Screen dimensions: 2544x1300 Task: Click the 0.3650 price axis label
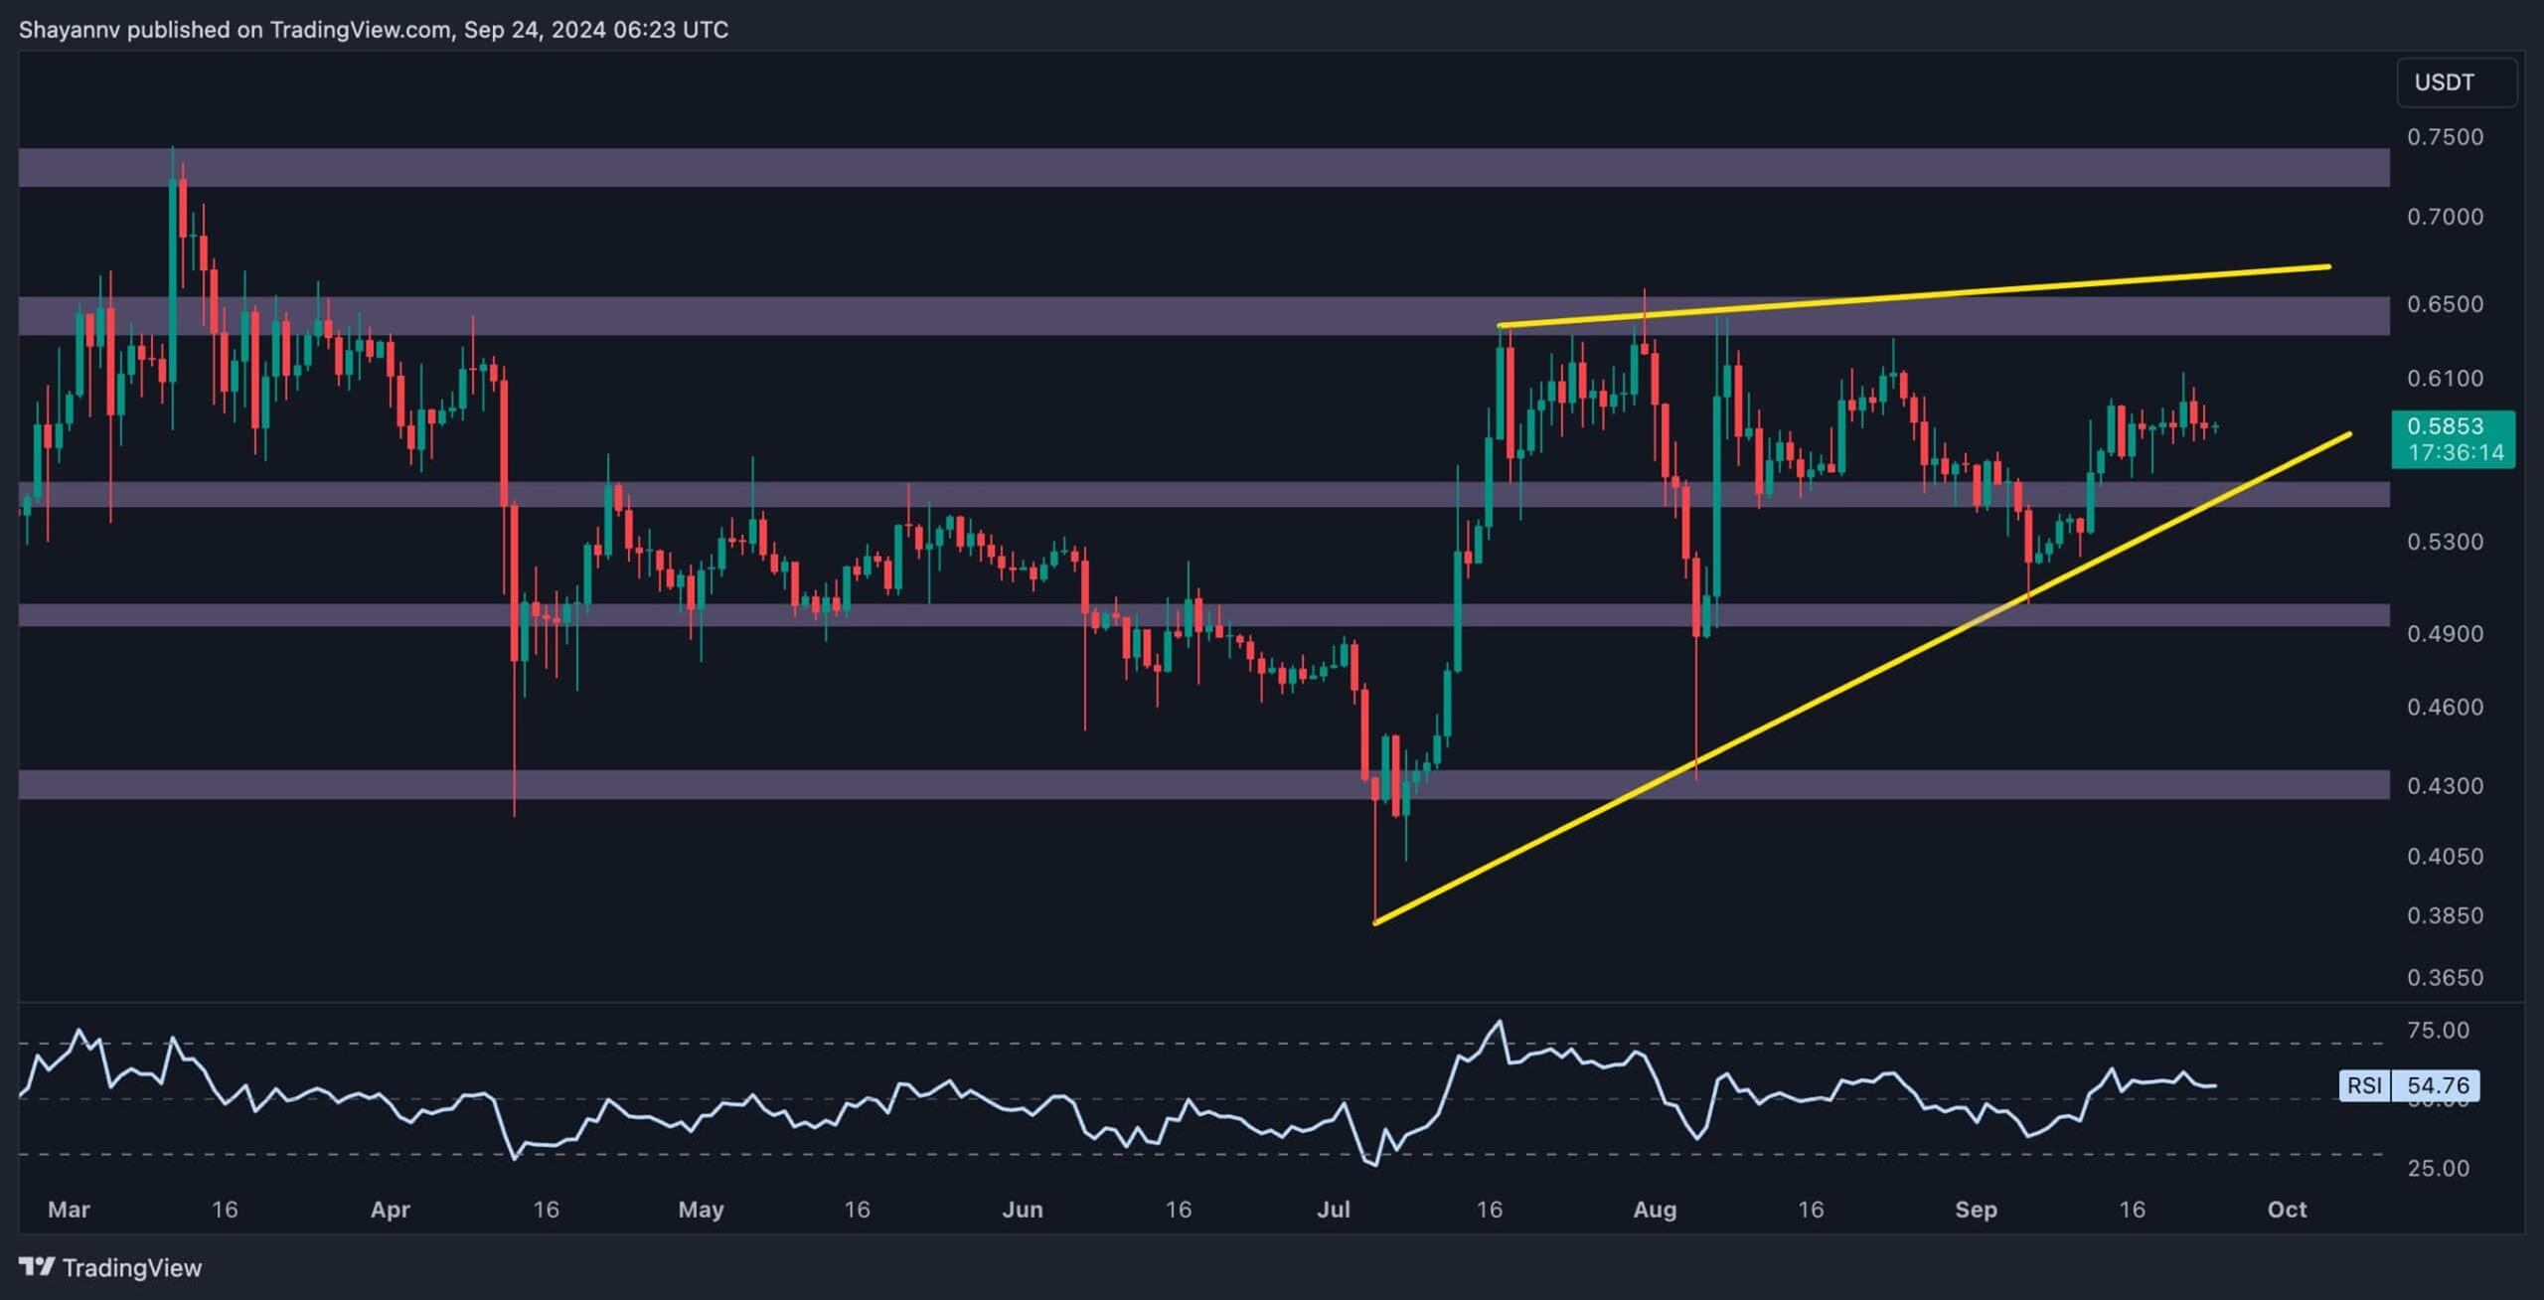tap(2445, 978)
